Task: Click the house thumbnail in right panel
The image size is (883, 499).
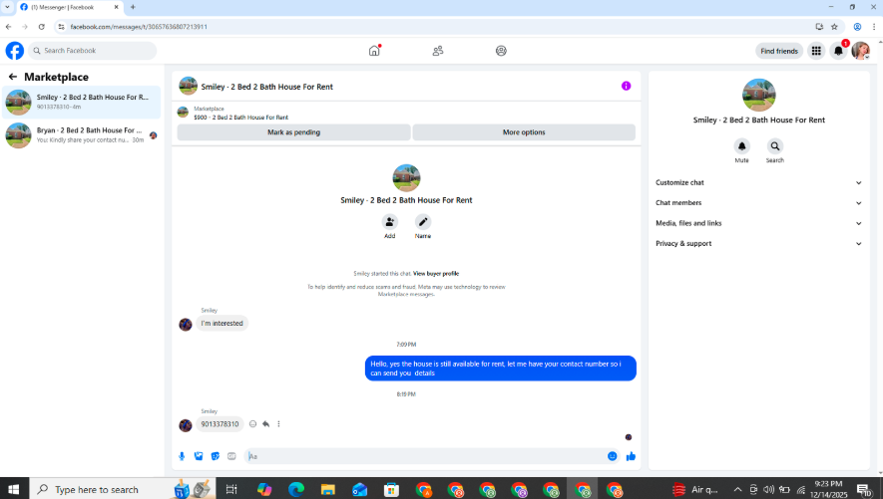Action: tap(758, 95)
